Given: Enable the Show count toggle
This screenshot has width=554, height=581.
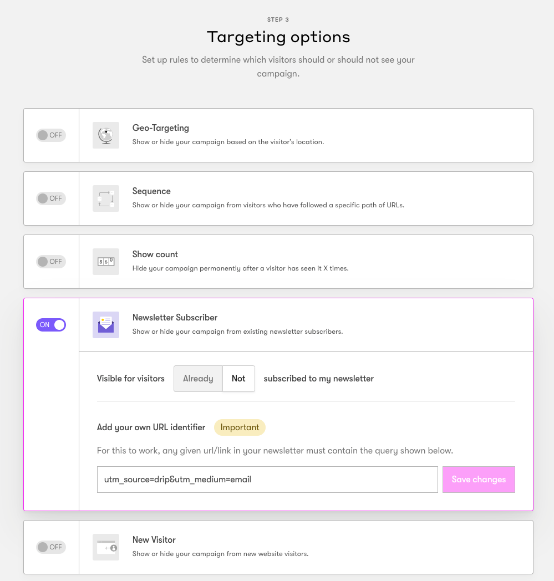Looking at the screenshot, I should 50,261.
